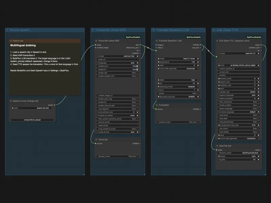Open the quality V0 dropdown

point(239,160)
